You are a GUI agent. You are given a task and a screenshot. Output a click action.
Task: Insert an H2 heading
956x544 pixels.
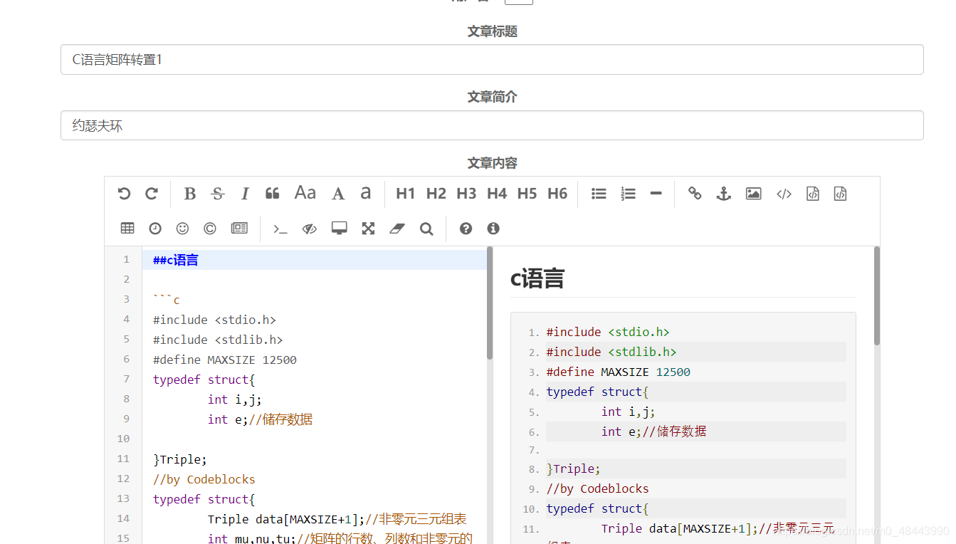(436, 194)
